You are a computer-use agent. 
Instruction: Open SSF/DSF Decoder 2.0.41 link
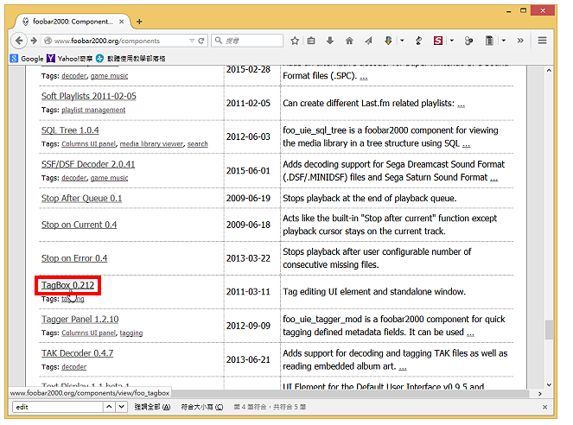coord(88,164)
